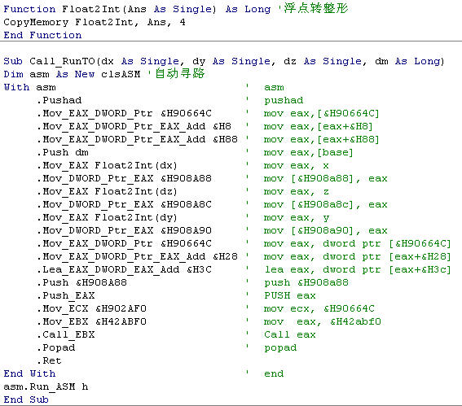Viewport: 462px width, 406px height.
Task: Click the 'End Function' line
Action: 42,35
